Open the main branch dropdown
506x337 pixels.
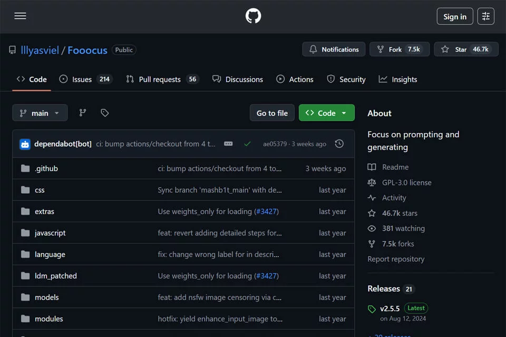click(x=40, y=113)
